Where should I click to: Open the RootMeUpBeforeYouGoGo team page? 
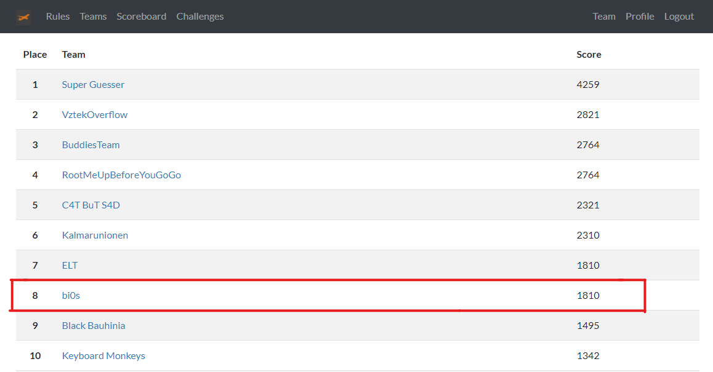coord(121,175)
